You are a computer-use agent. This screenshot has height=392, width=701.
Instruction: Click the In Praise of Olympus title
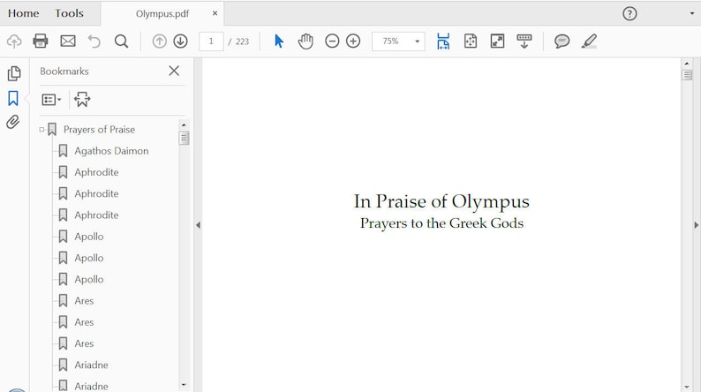point(441,201)
